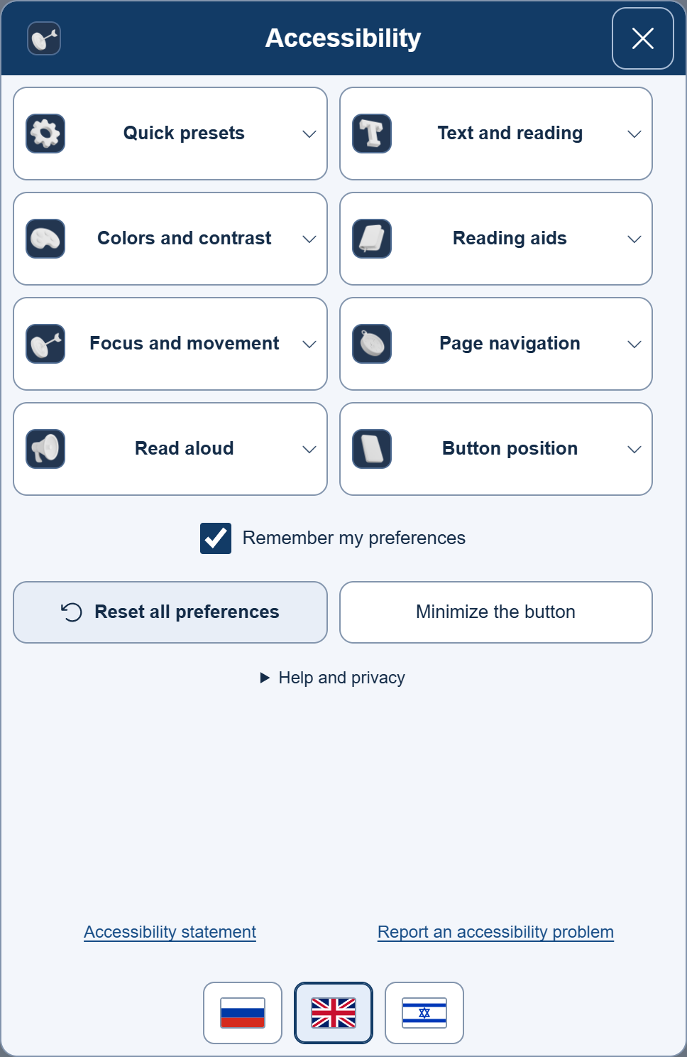Click Minimize the button
The width and height of the screenshot is (687, 1057).
496,612
